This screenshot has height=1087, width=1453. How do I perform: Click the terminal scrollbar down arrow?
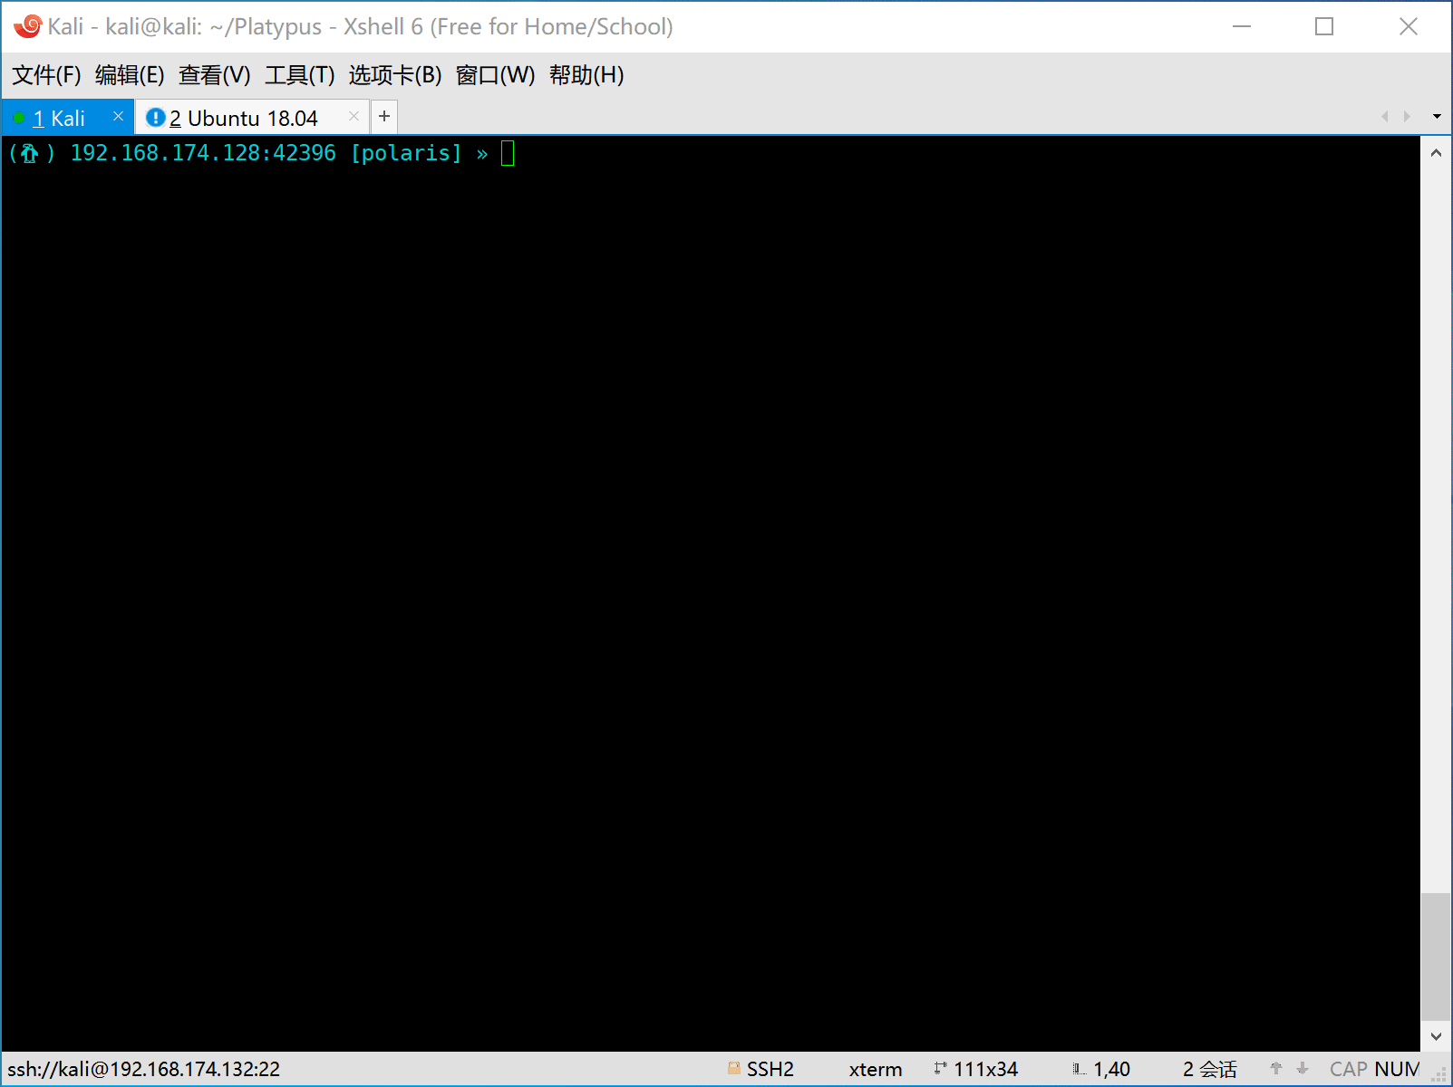1436,1036
